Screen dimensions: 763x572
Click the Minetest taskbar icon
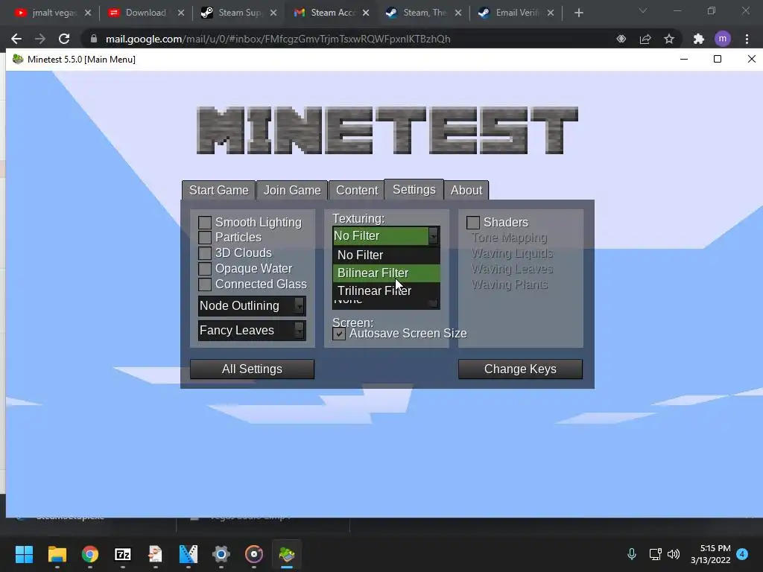click(x=287, y=554)
